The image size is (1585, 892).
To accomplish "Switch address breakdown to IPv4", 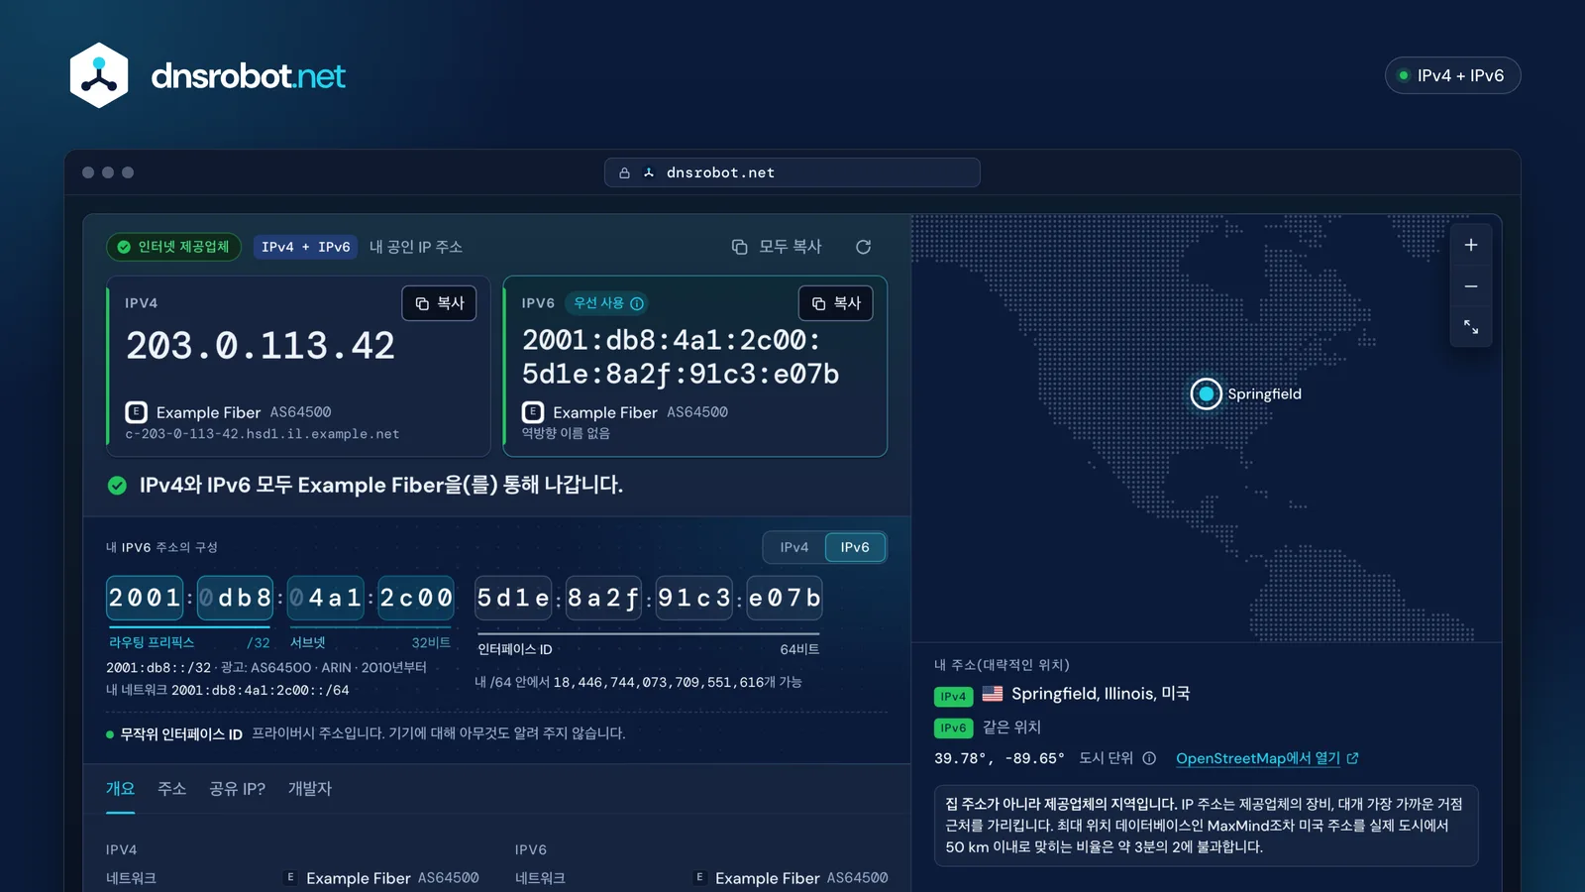I will 793,547.
